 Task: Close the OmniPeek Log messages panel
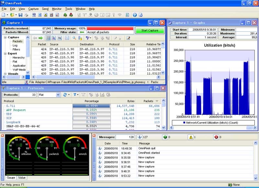94,135
